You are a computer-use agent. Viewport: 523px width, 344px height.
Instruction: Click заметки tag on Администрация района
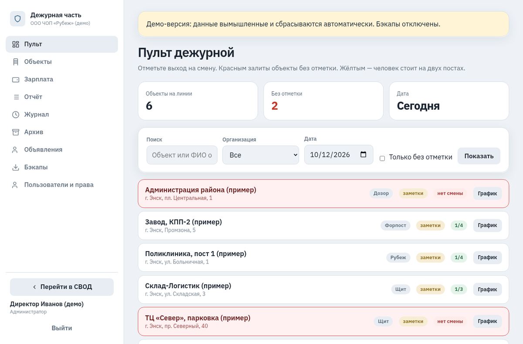413,193
